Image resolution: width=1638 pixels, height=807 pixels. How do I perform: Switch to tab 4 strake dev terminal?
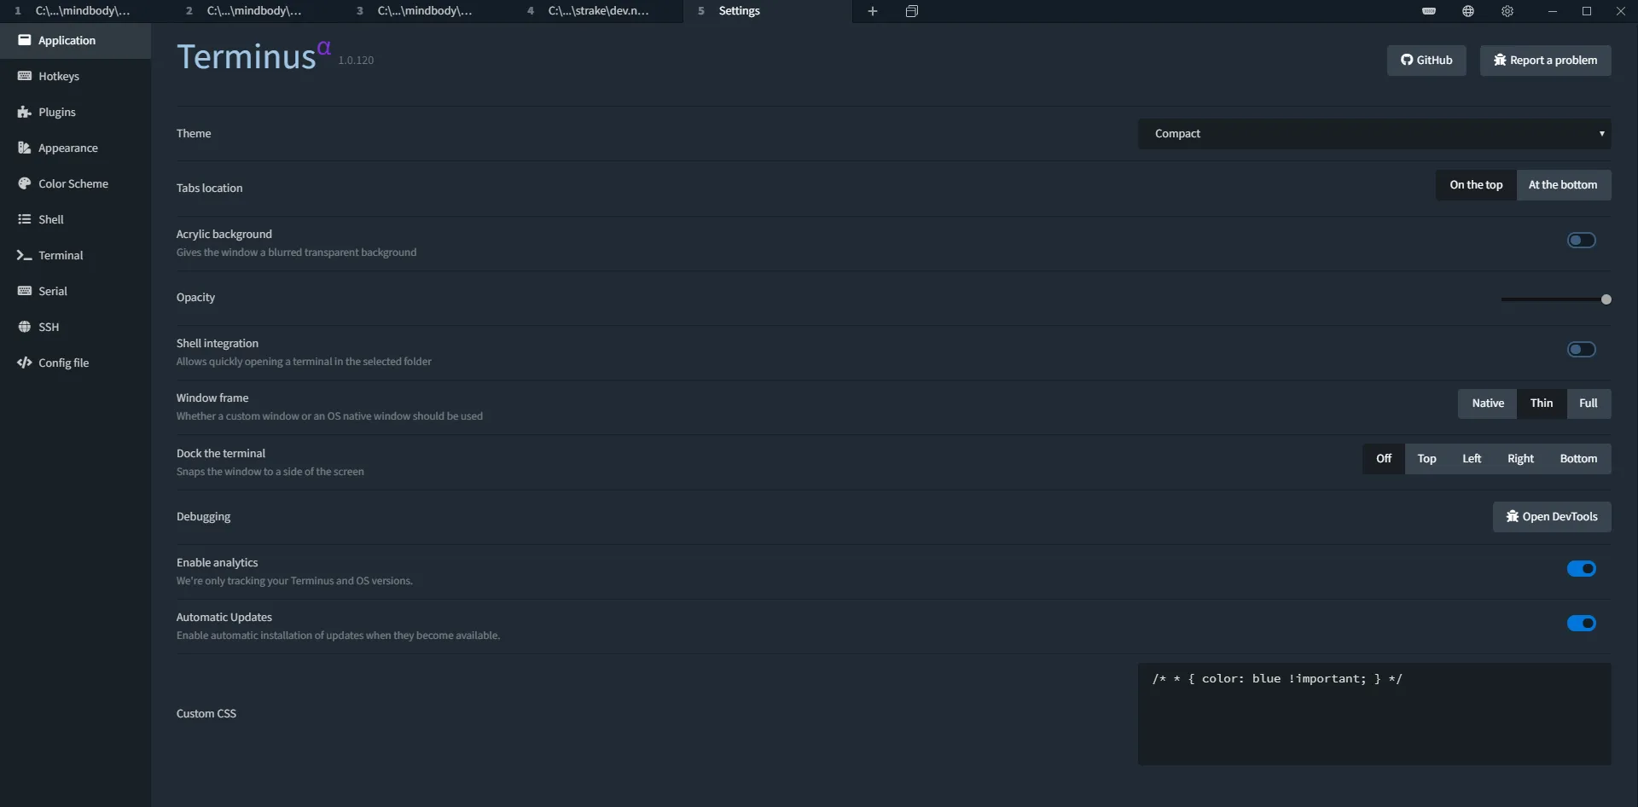(x=597, y=11)
